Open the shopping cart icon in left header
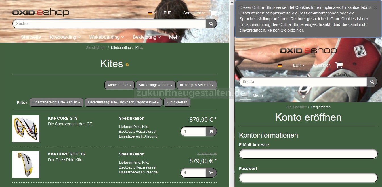The width and height of the screenshot is (382, 187). pyautogui.click(x=213, y=13)
